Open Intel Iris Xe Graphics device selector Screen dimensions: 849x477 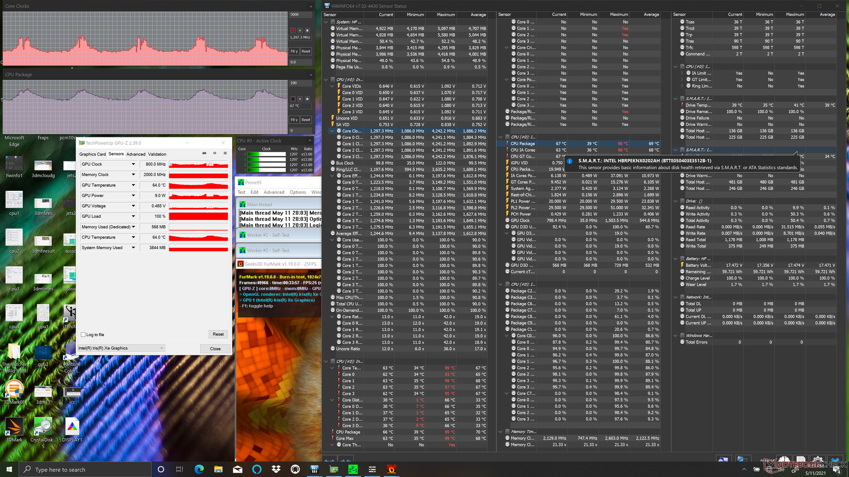coord(121,348)
